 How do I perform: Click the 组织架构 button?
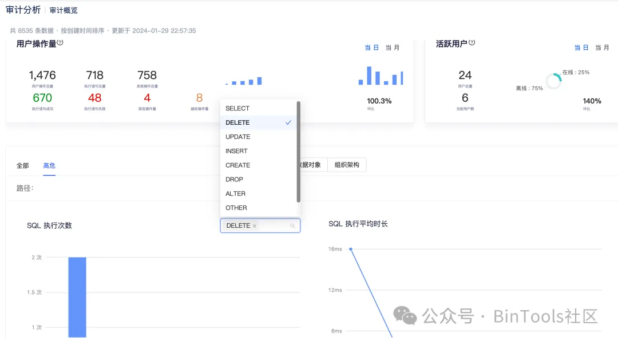(347, 165)
